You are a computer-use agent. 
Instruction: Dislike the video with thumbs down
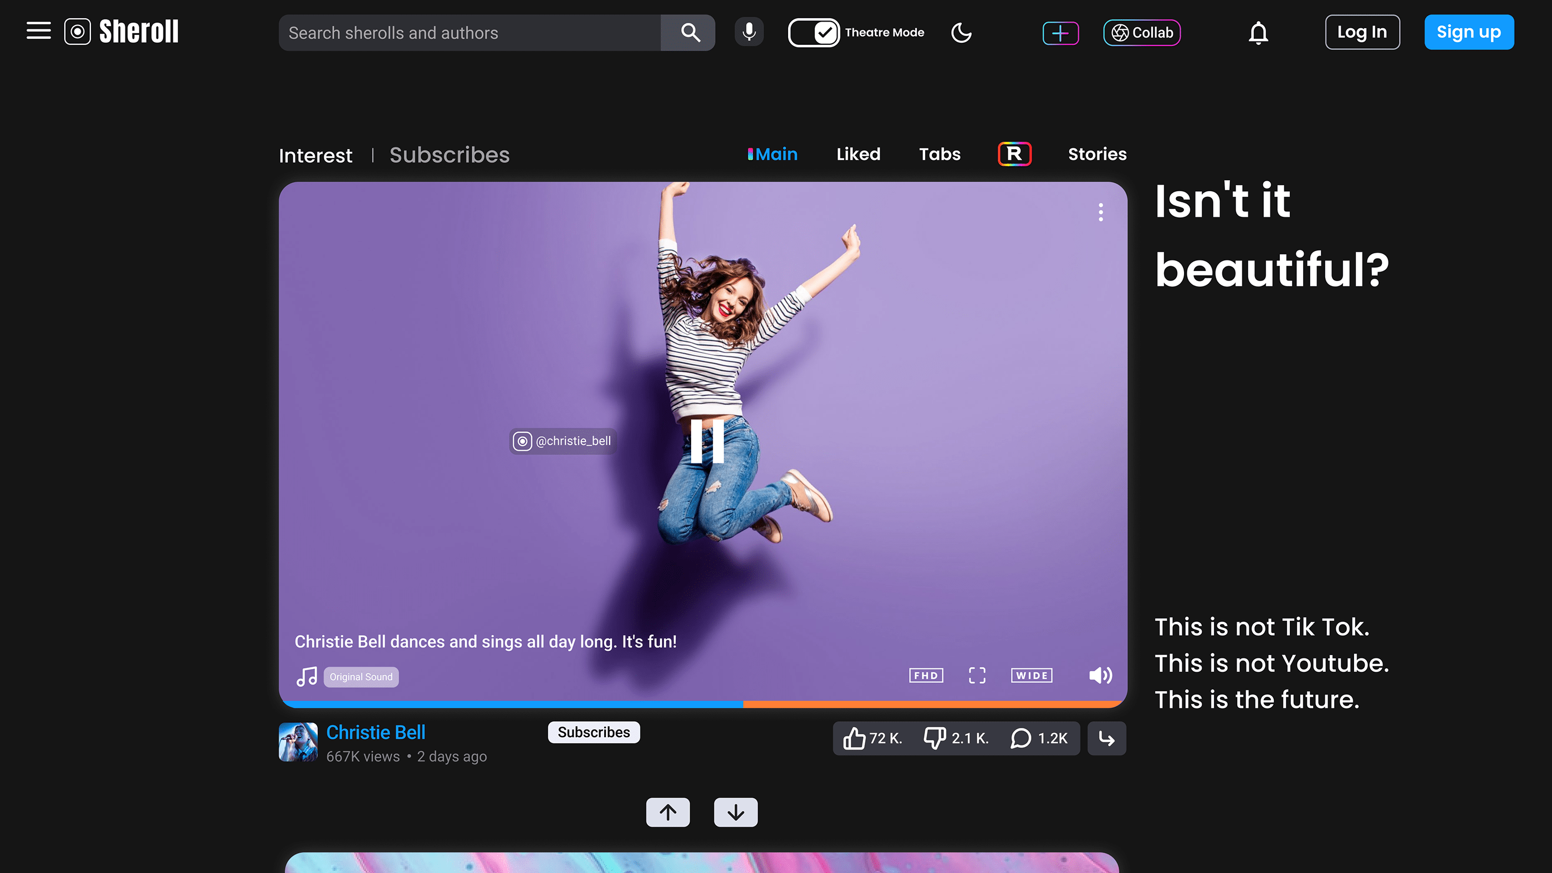tap(935, 738)
